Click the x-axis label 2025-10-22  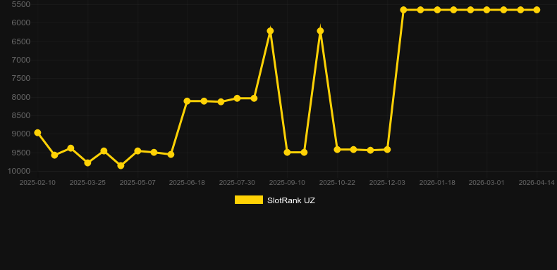[337, 183]
